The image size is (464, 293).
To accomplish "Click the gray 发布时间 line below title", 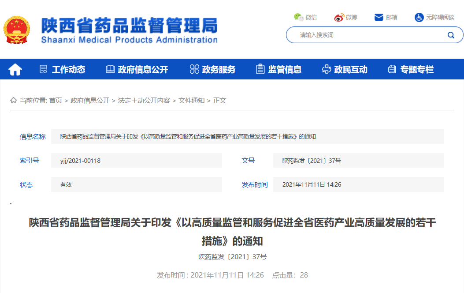I will [210, 275].
